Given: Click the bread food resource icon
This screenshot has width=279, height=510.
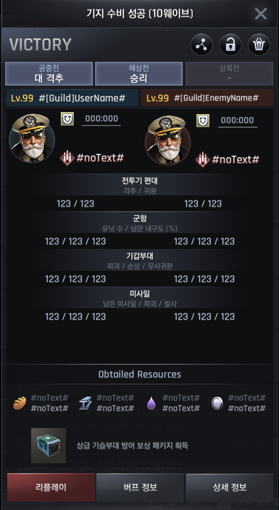Looking at the screenshot, I should 20,403.
